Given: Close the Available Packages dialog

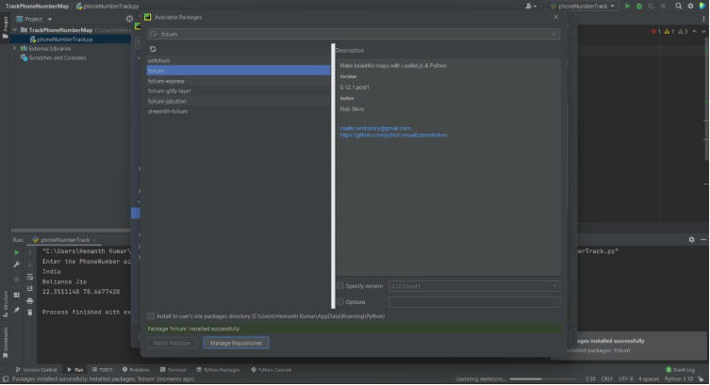Looking at the screenshot, I should [556, 17].
